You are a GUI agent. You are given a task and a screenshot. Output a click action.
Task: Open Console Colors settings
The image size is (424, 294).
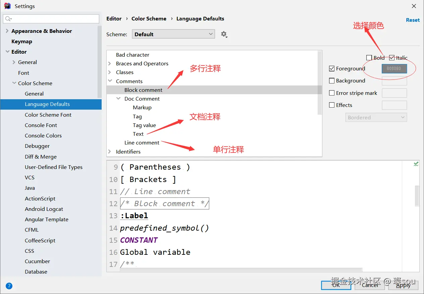43,135
